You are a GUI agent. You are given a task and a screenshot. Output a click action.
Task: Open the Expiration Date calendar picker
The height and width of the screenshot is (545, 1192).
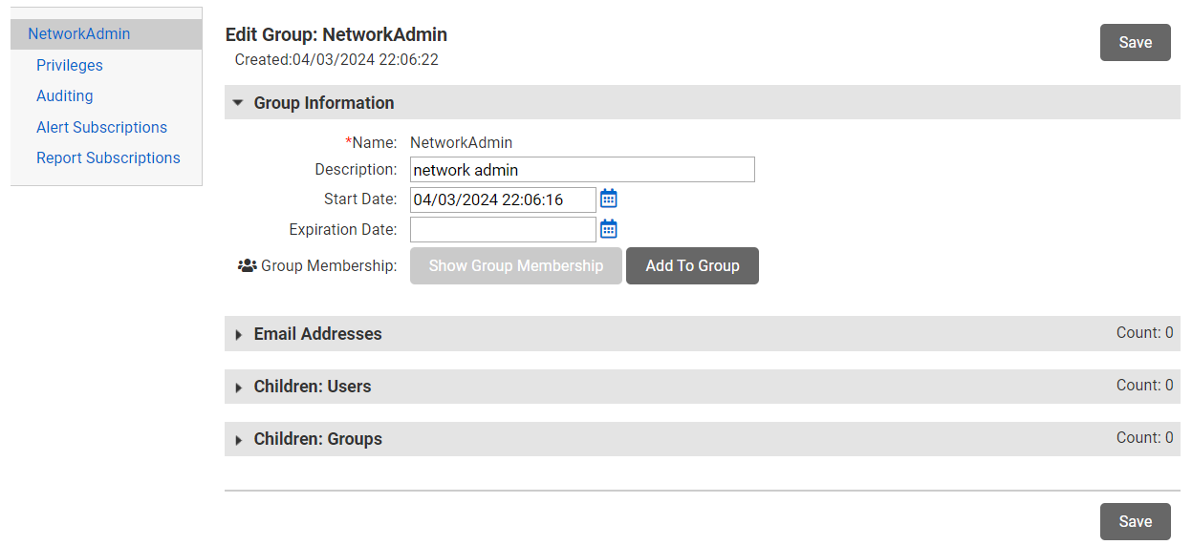(609, 229)
